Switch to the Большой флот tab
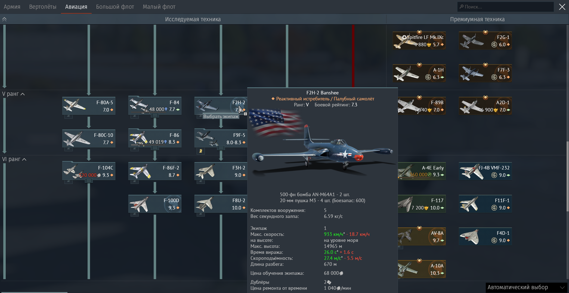Image resolution: width=569 pixels, height=293 pixels. [x=115, y=7]
